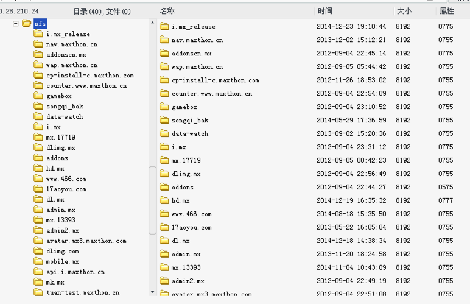This screenshot has width=470, height=304.
Task: Select i.mx folder in the tree
Action: click(54, 127)
